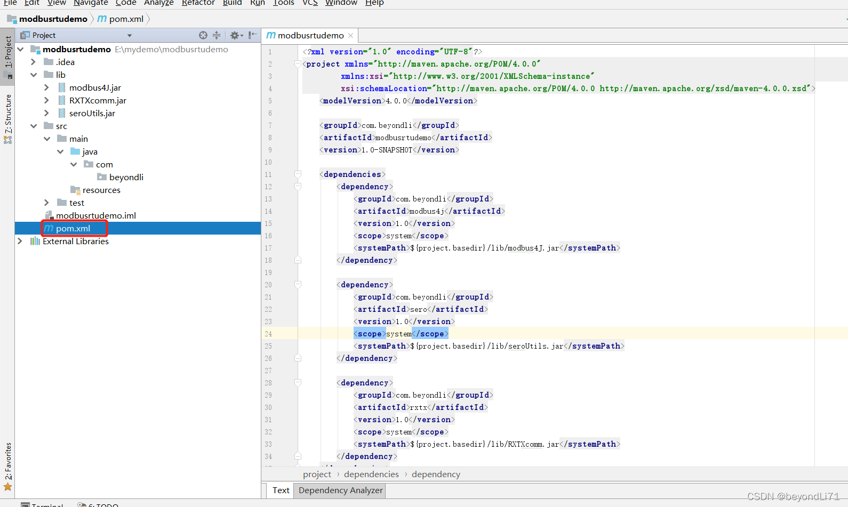Fold the first dependency at line 12
848x507 pixels.
[298, 187]
